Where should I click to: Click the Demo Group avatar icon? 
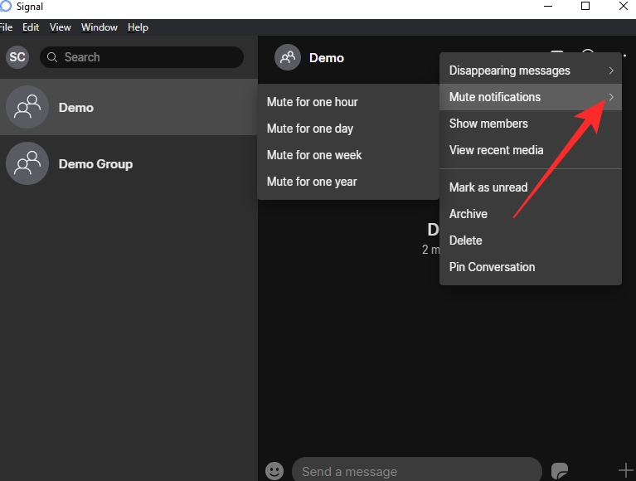click(27, 164)
